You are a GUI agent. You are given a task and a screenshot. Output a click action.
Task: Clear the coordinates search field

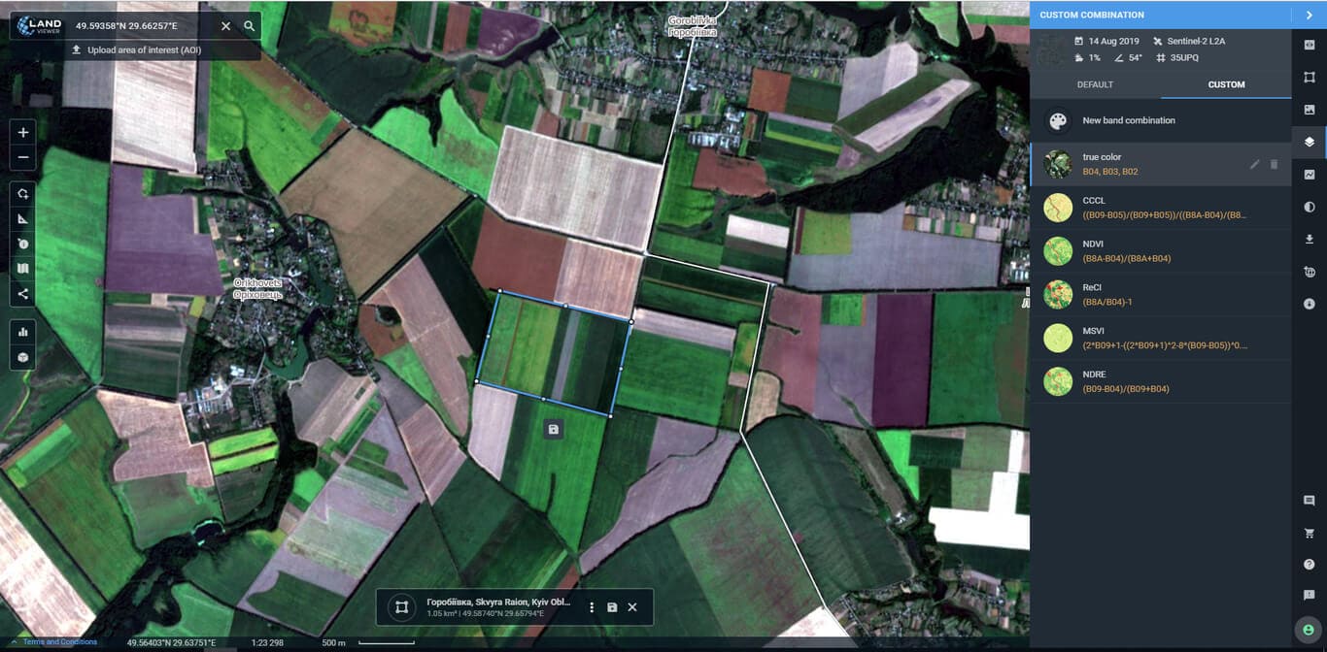coord(225,26)
